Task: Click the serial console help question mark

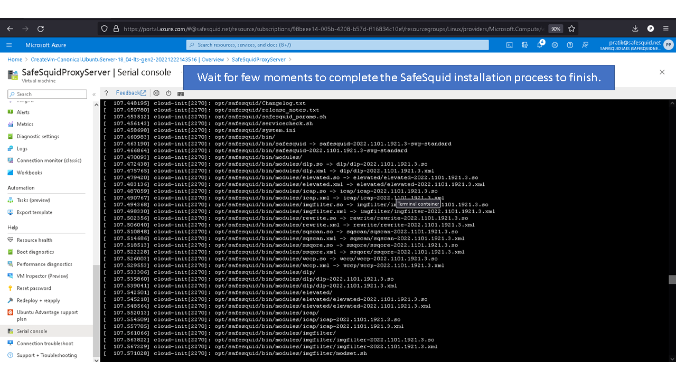Action: (x=106, y=93)
